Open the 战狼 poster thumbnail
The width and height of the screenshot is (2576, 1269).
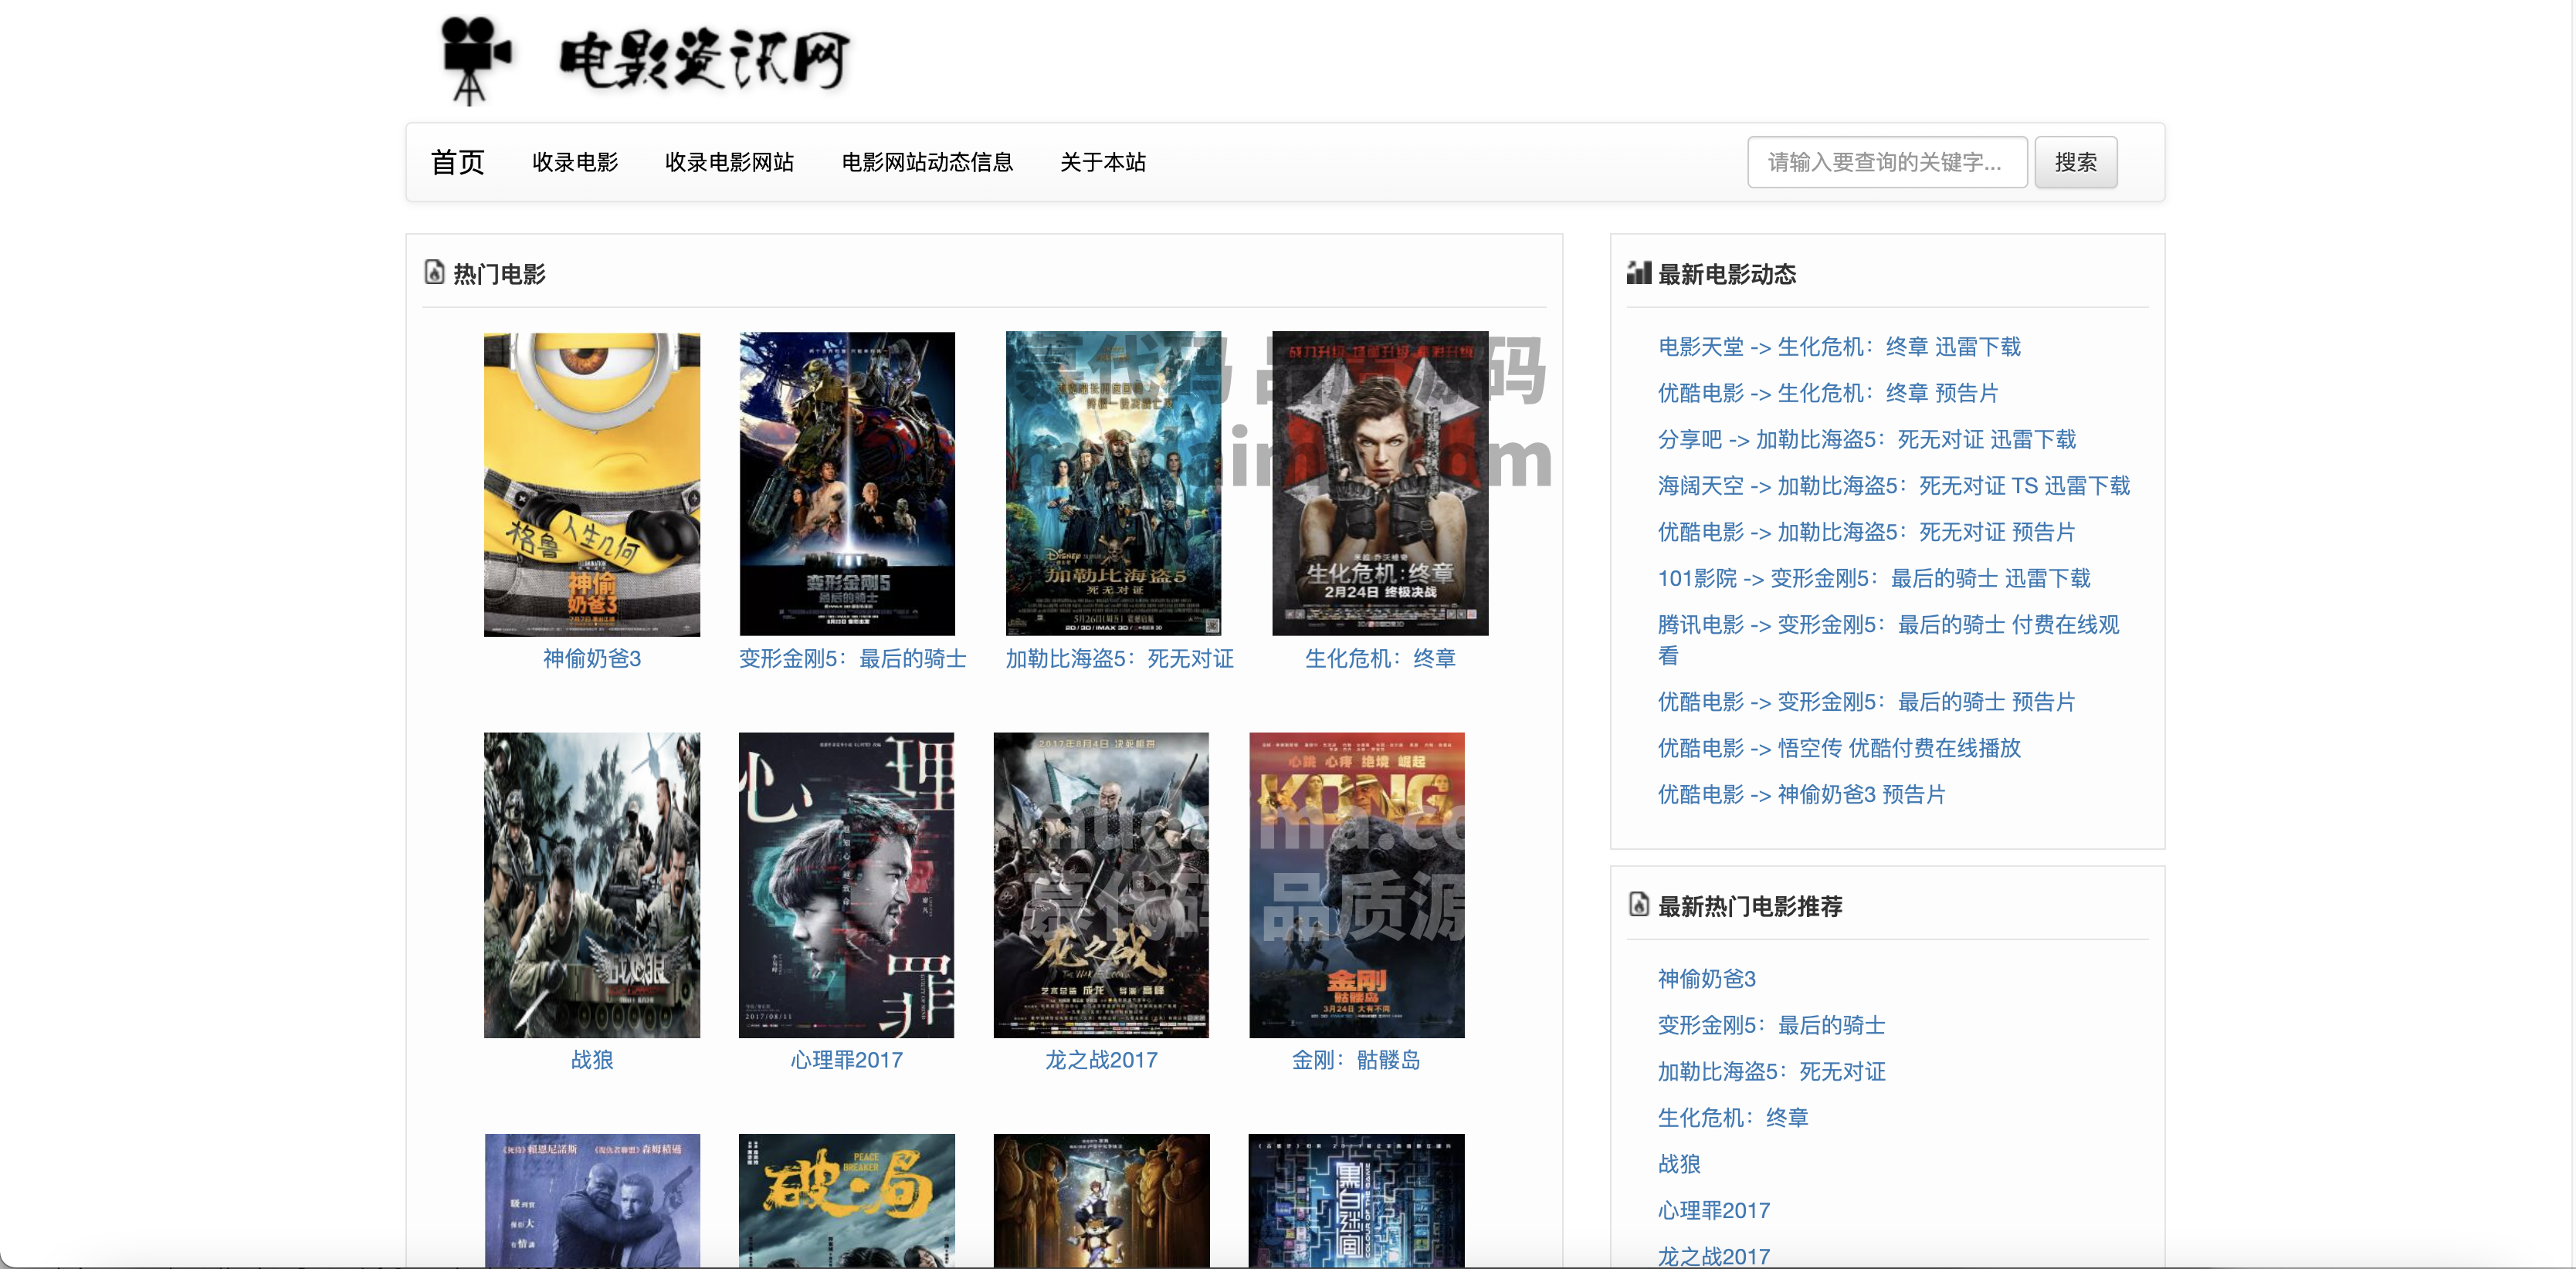[x=592, y=885]
